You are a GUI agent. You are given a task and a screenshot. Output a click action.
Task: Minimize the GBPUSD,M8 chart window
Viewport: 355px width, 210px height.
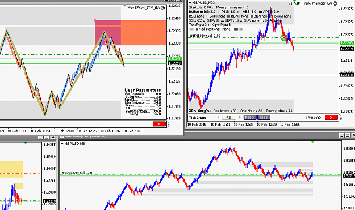click(342, 135)
